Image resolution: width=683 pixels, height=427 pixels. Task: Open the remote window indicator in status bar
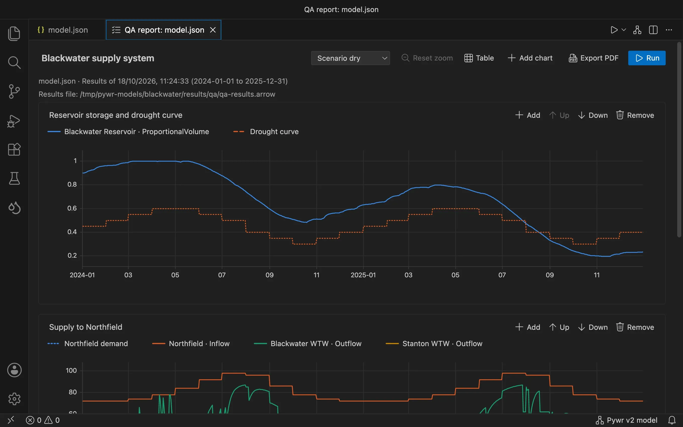pos(11,420)
